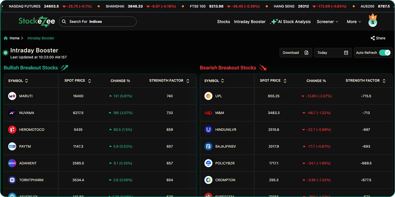
Task: Click the PAYTM company logo
Action: [x=12, y=146]
